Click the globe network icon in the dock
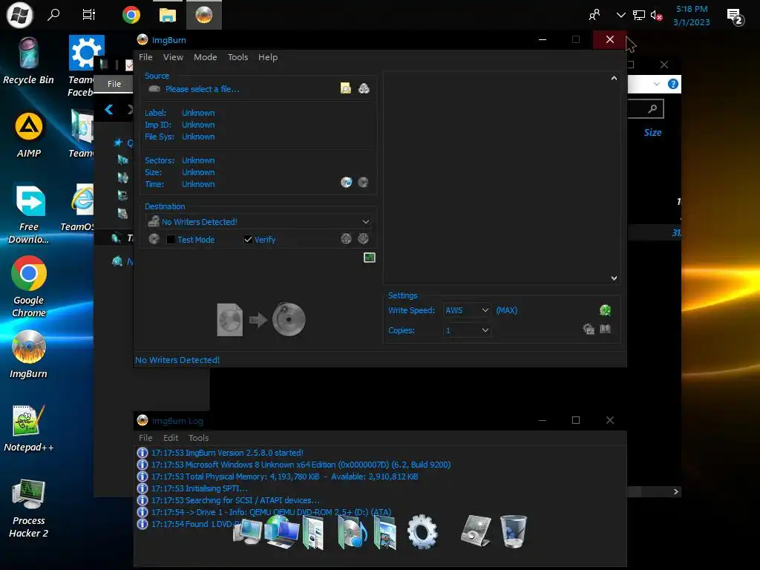Viewport: 760px width, 570px height. tap(281, 531)
